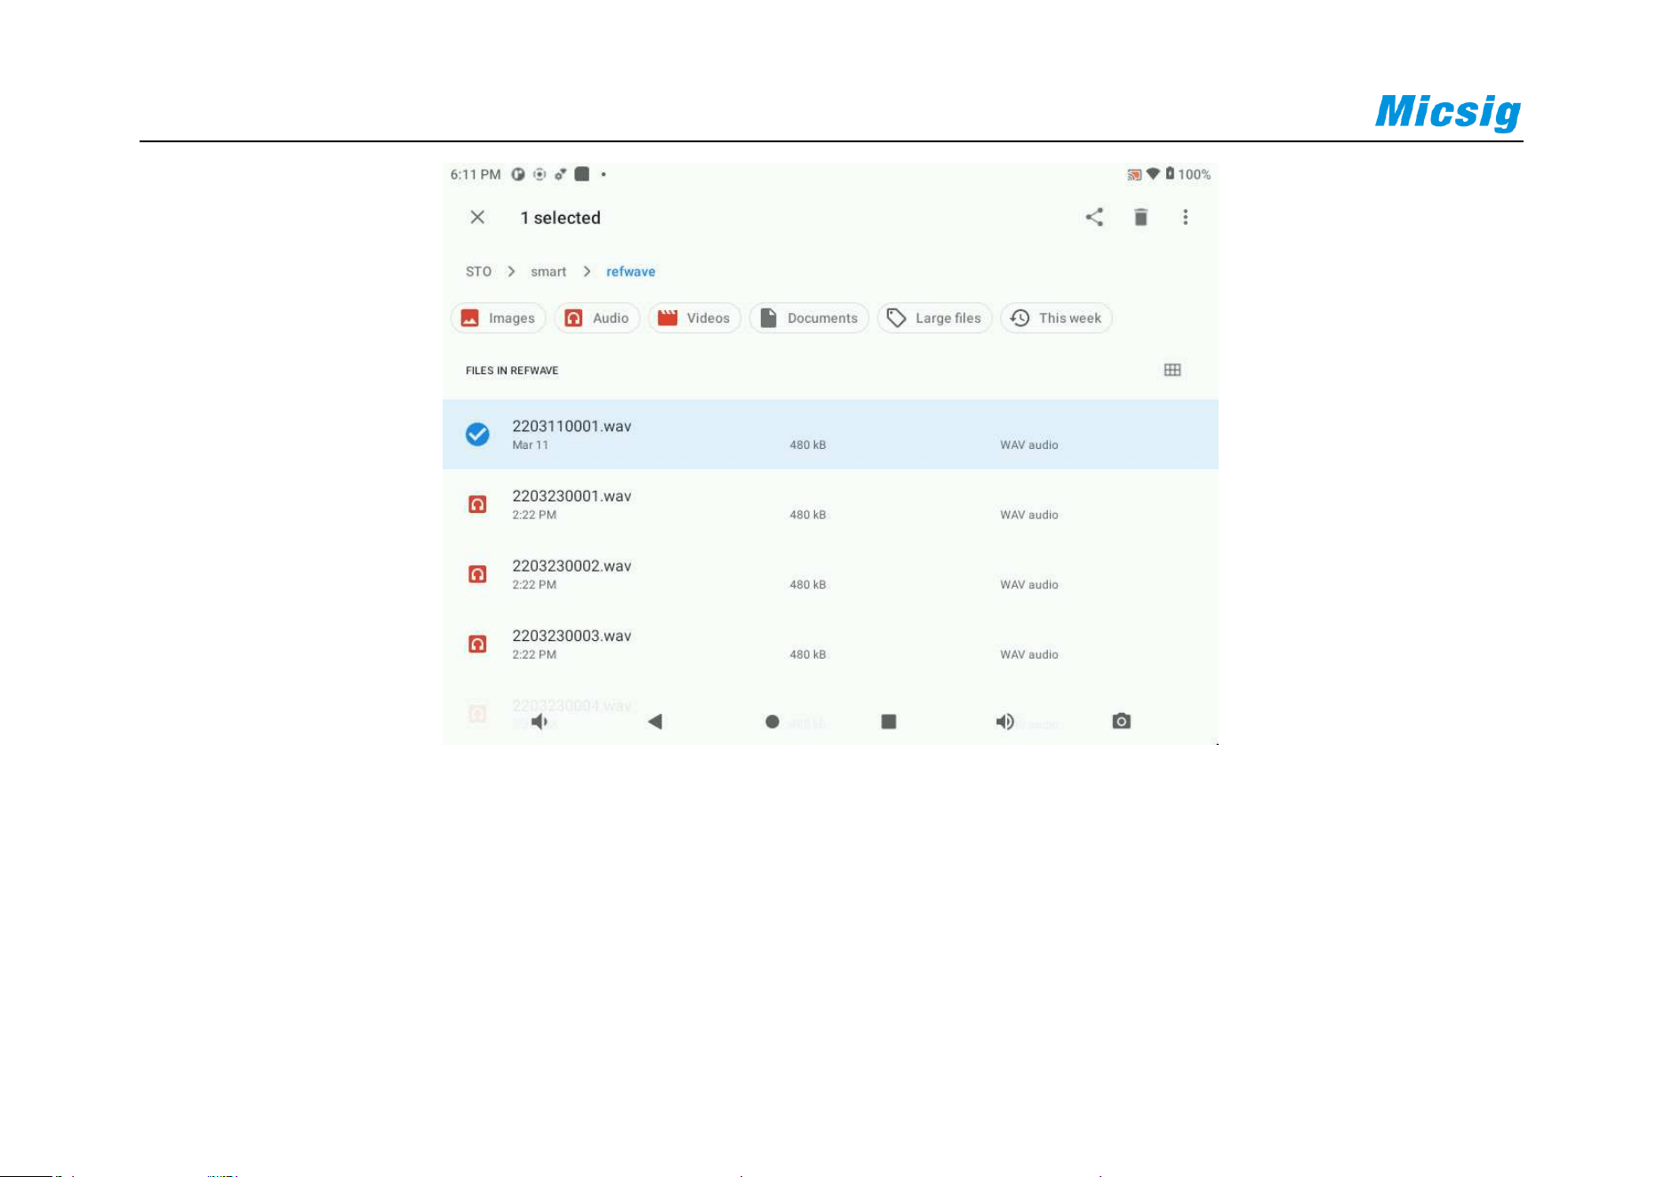1664x1177 pixels.
Task: Expand chevron between smart and refwave
Action: [x=587, y=271]
